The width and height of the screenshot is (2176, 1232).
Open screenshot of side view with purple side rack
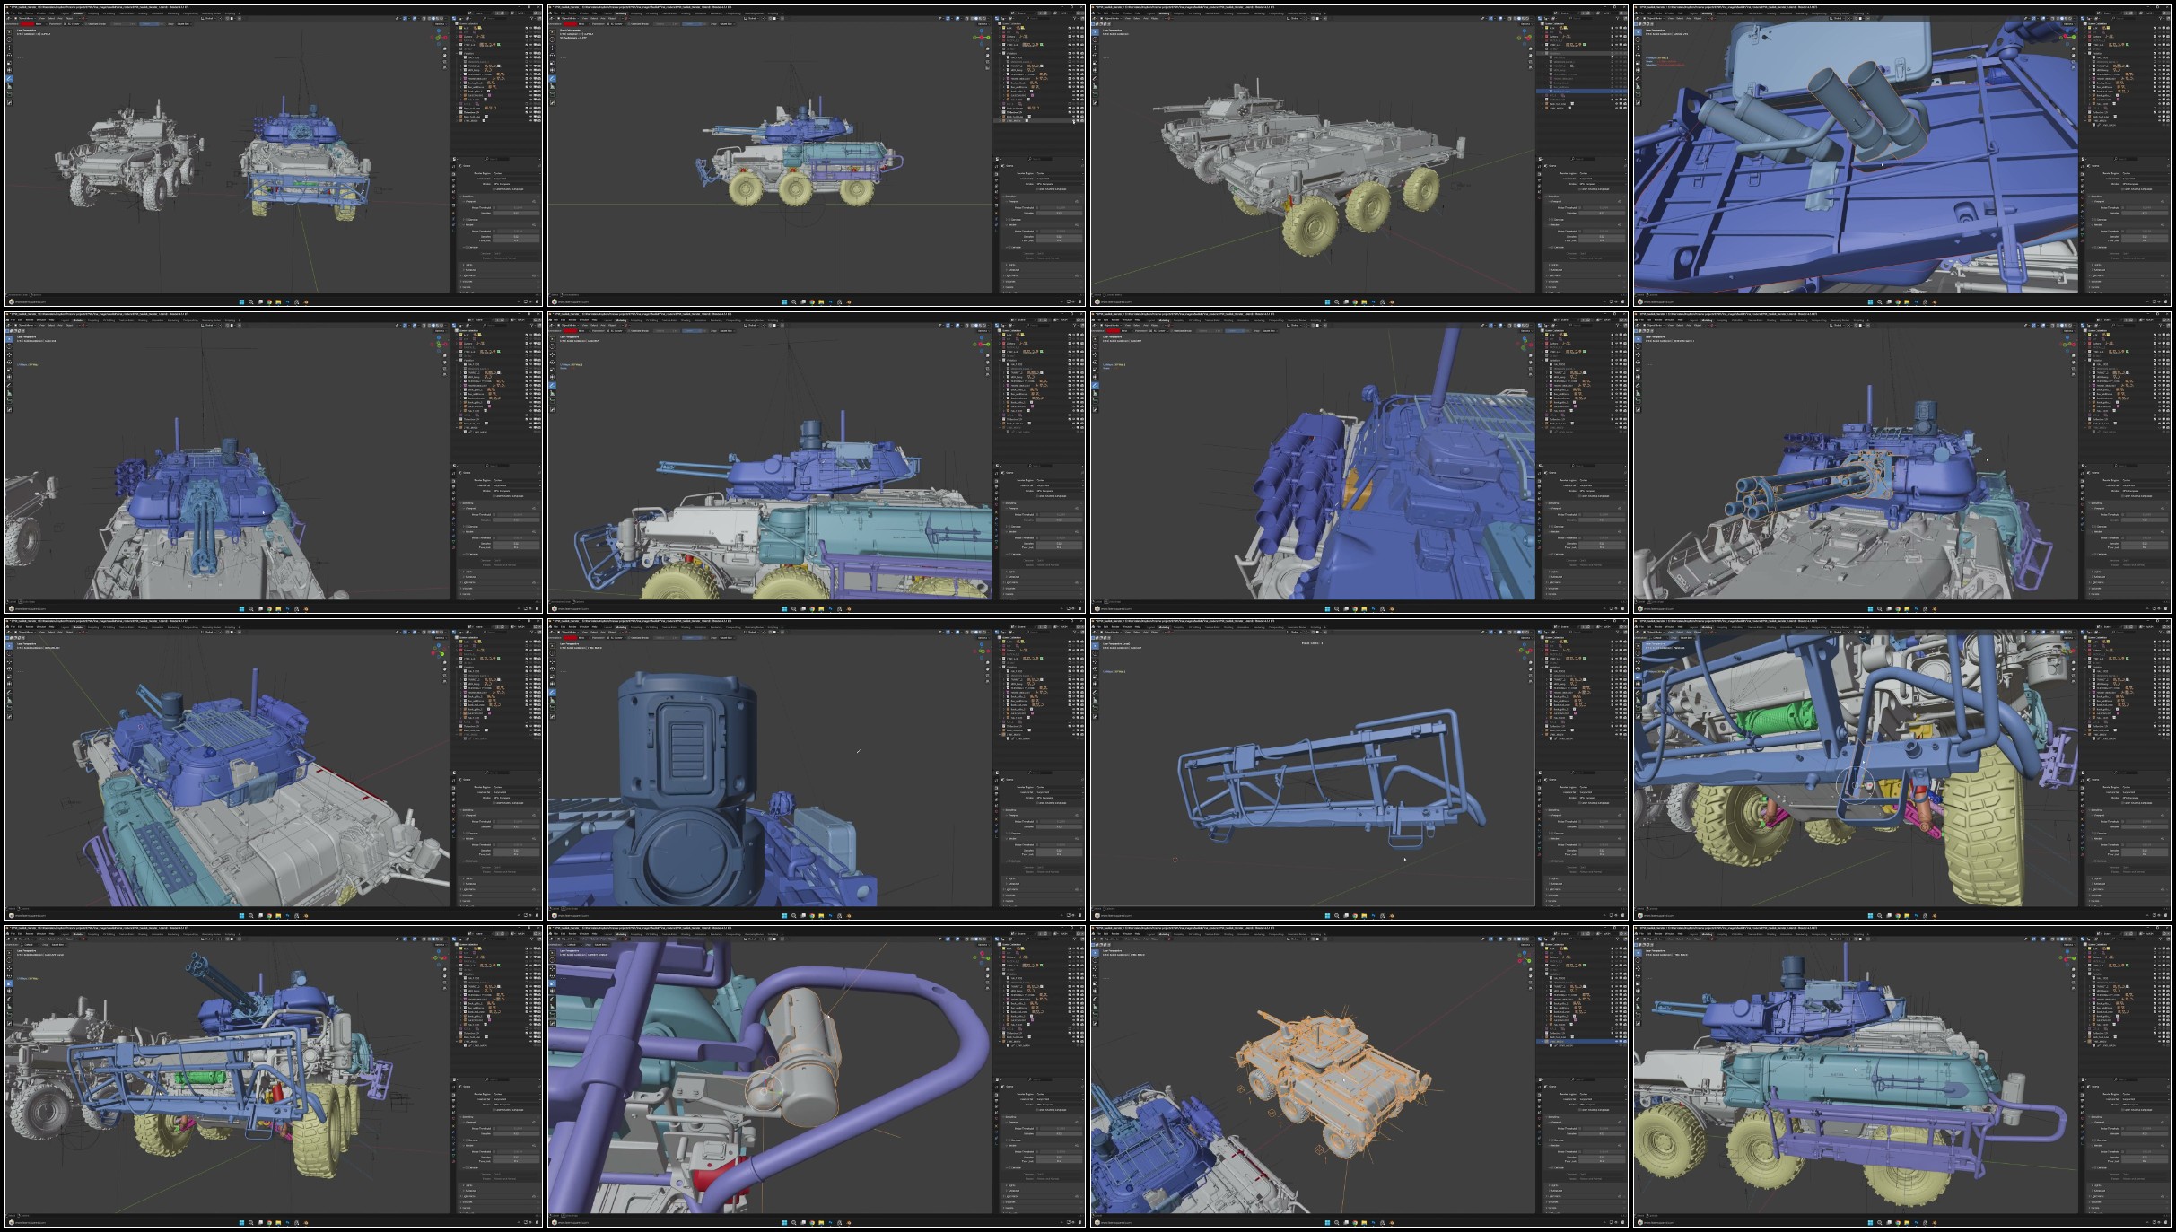click(1902, 1077)
